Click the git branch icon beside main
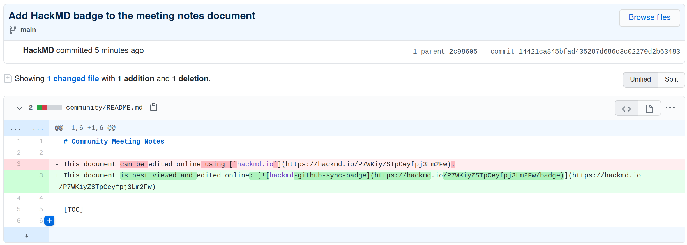Image resolution: width=687 pixels, height=245 pixels. click(x=13, y=30)
